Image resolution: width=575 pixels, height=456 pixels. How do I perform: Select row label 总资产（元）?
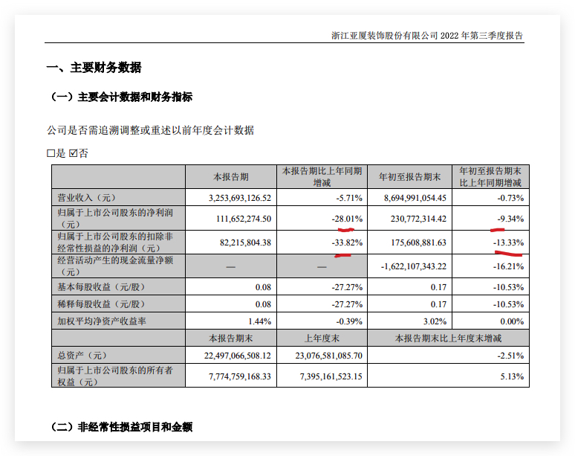pyautogui.click(x=82, y=356)
